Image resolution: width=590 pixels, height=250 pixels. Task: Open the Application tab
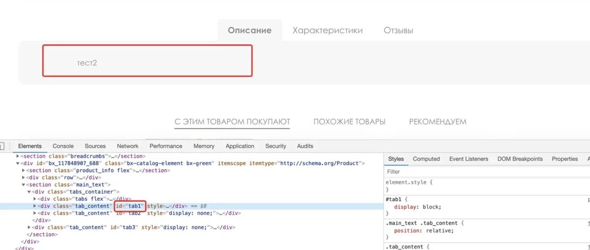tap(240, 146)
